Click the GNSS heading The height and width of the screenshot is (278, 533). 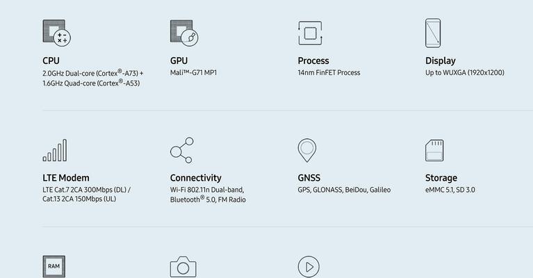coord(309,178)
